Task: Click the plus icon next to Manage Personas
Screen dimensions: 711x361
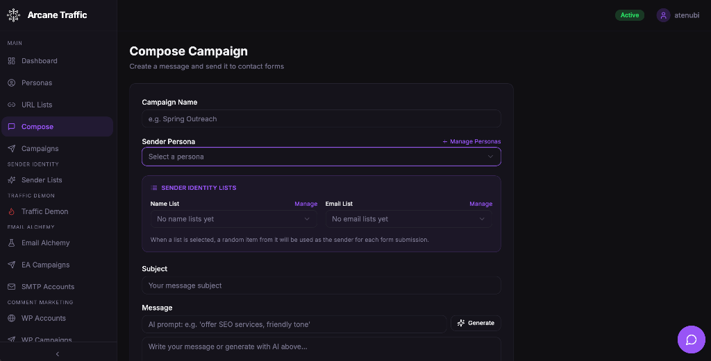Action: (445, 141)
